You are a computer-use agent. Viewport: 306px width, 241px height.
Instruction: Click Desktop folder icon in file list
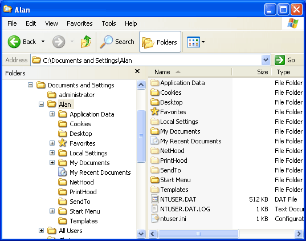[155, 102]
